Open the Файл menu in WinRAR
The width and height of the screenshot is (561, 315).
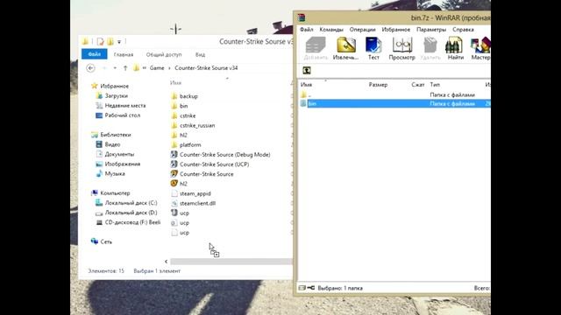tap(306, 30)
